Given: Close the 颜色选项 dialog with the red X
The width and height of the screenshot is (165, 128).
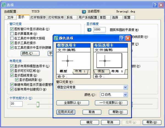Looking at the screenshot, I should pyautogui.click(x=128, y=38).
